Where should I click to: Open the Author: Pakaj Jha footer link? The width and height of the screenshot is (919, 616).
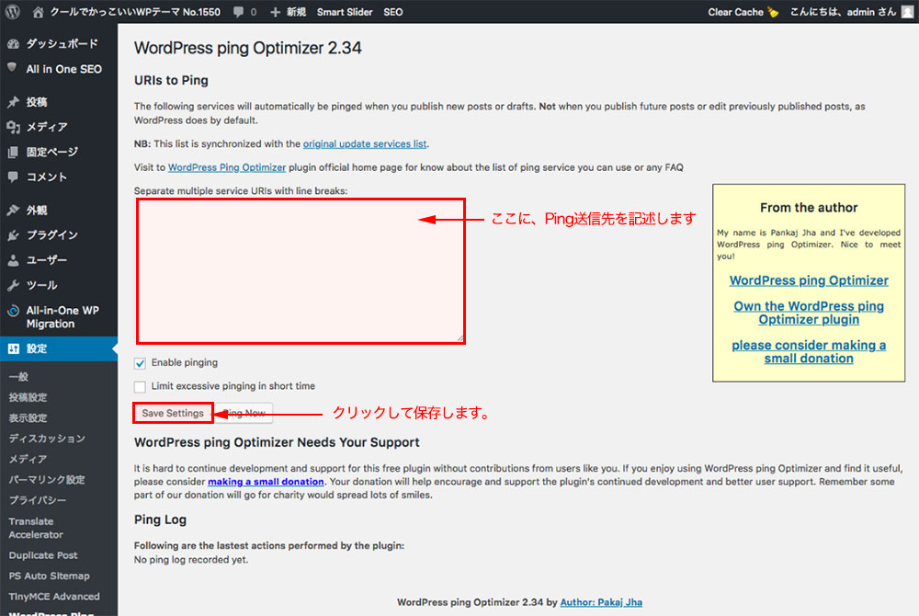(x=601, y=602)
